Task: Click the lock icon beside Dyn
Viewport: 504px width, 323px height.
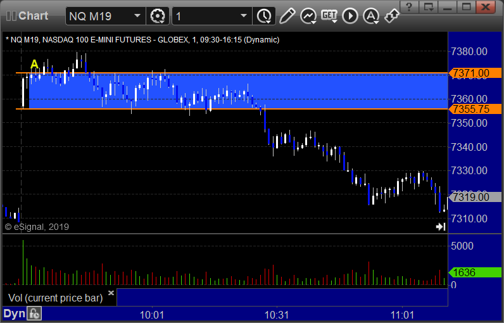Action: pyautogui.click(x=34, y=313)
